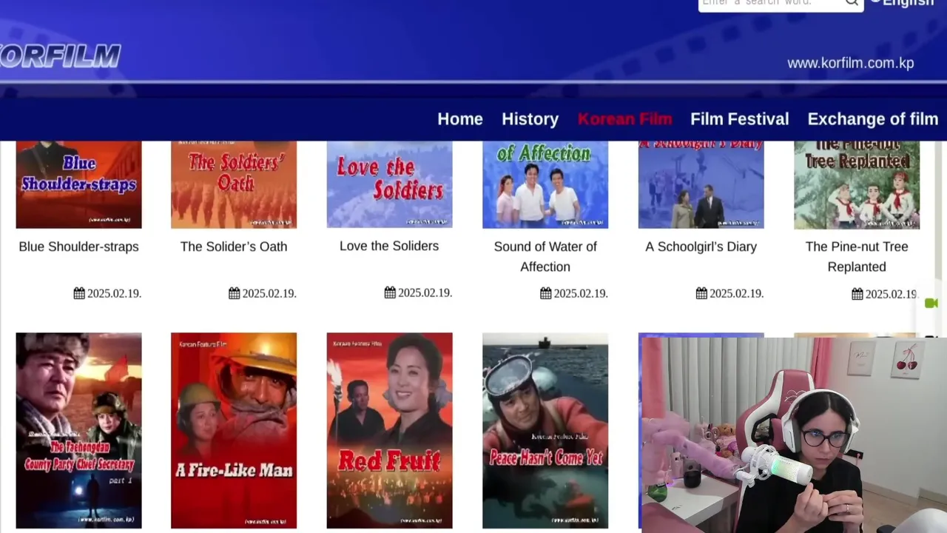
Task: Click calendar icon under A Schoolgirl's Diary
Action: tap(701, 293)
